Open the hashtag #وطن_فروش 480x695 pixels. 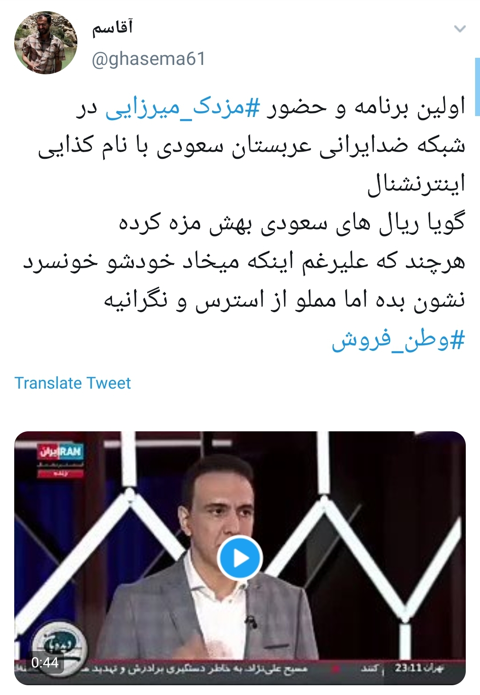coord(398,340)
